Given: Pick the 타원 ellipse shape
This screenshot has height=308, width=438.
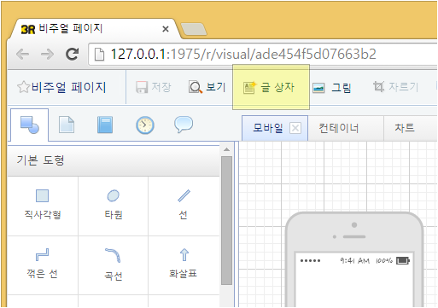Looking at the screenshot, I should coord(114,206).
